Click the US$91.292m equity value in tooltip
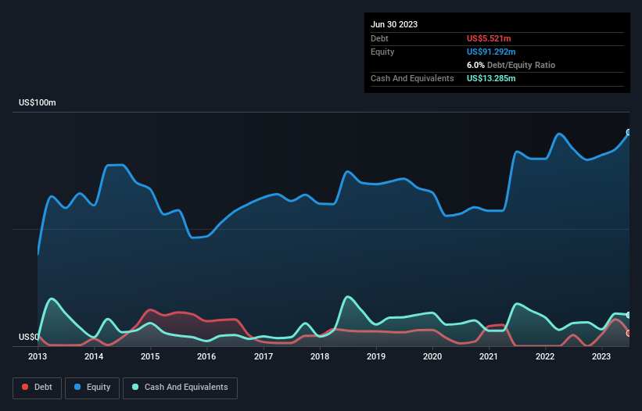Screen dimensions: 642x411 tap(492, 52)
